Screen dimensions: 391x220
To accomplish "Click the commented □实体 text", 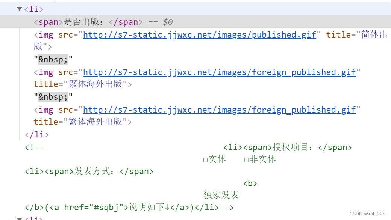I will pos(214,159).
